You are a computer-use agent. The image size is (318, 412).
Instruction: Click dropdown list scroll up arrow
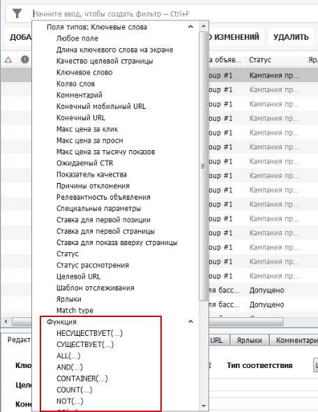[204, 27]
